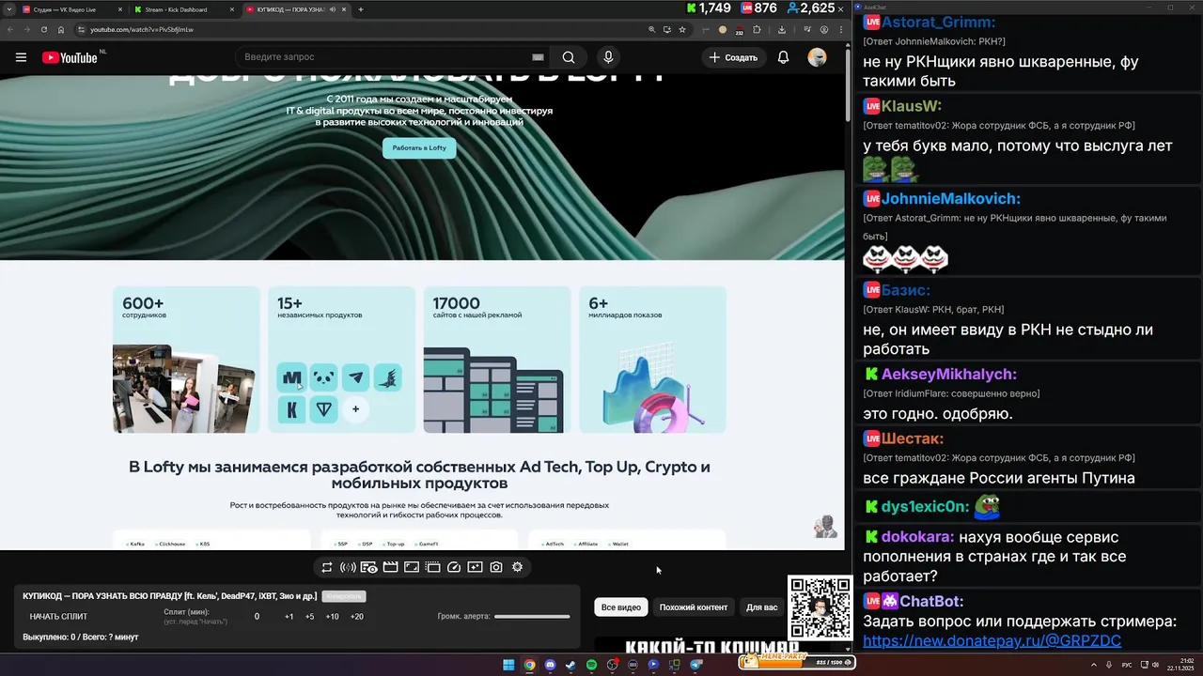Open Telegram from the taskbar

[696, 665]
